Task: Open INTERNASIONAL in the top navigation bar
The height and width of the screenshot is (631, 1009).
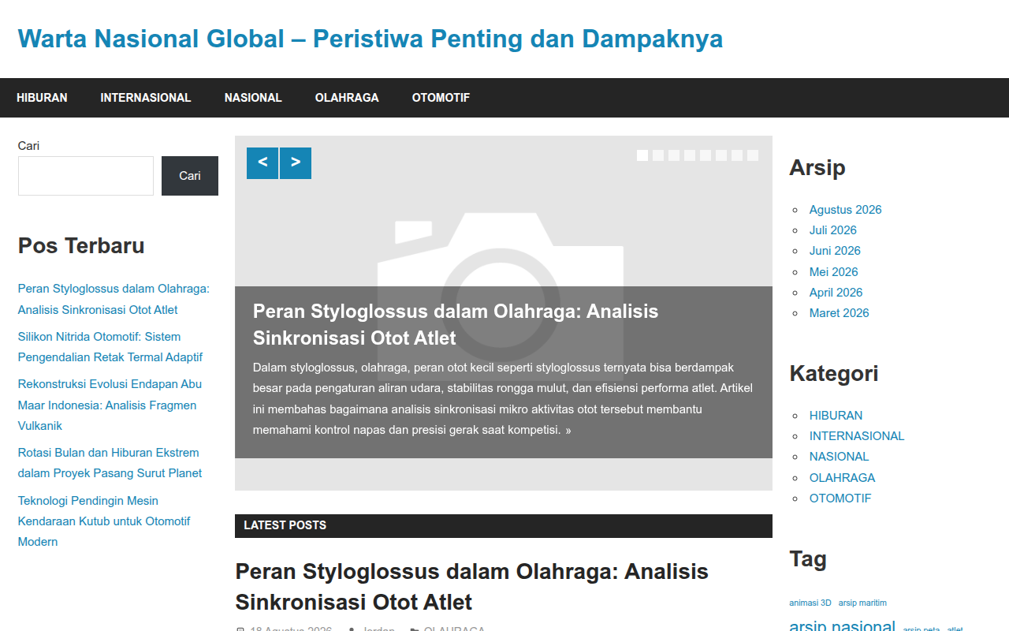Action: 146,98
